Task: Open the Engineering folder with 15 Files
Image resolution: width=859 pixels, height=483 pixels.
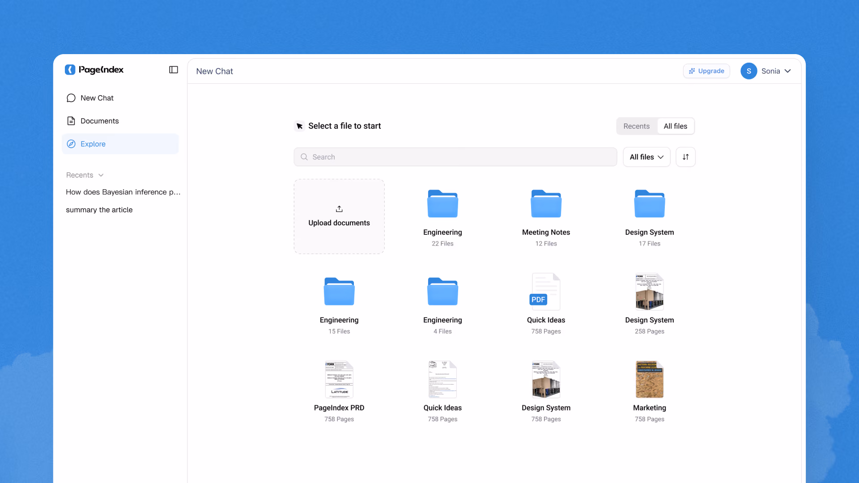Action: tap(339, 292)
